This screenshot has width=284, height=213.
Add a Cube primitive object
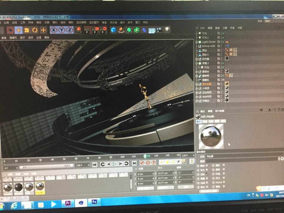point(113,30)
